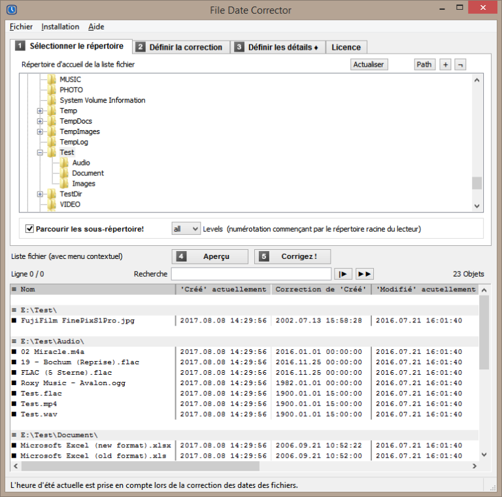
Task: Toggle Parcourir les sous-répertoire checkbox
Action: pos(29,229)
